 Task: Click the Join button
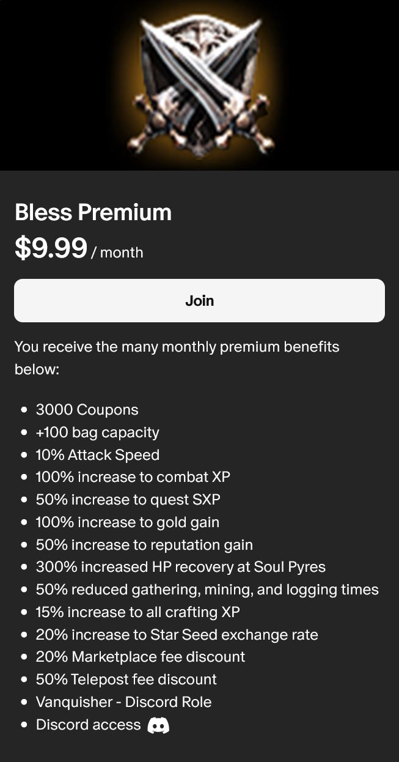[199, 300]
